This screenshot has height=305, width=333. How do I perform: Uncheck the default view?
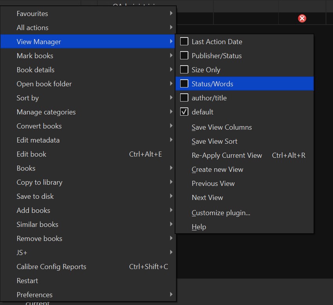coord(184,112)
